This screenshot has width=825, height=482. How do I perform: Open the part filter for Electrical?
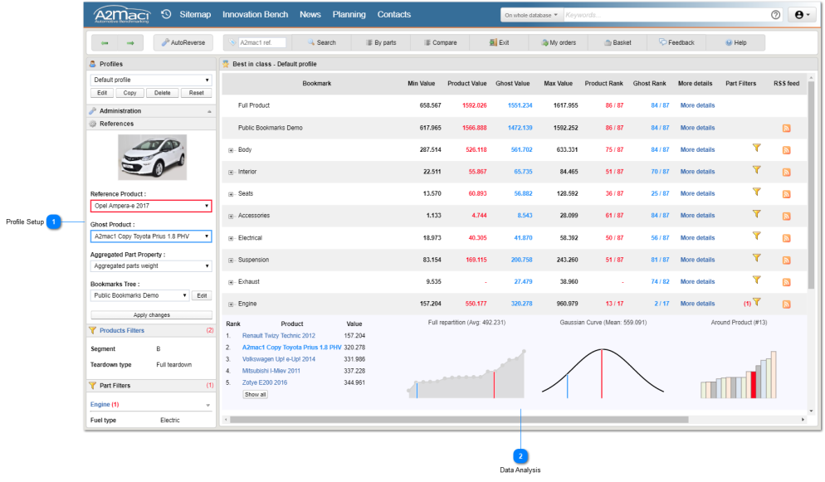click(x=757, y=236)
